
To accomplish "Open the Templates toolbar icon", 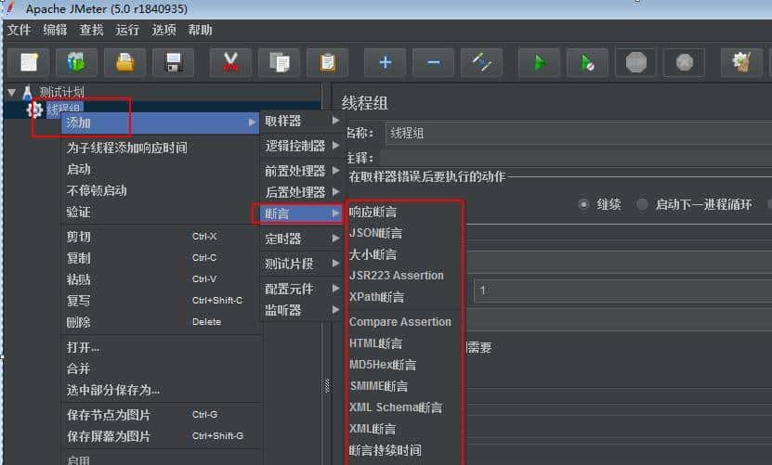I will (x=76, y=62).
